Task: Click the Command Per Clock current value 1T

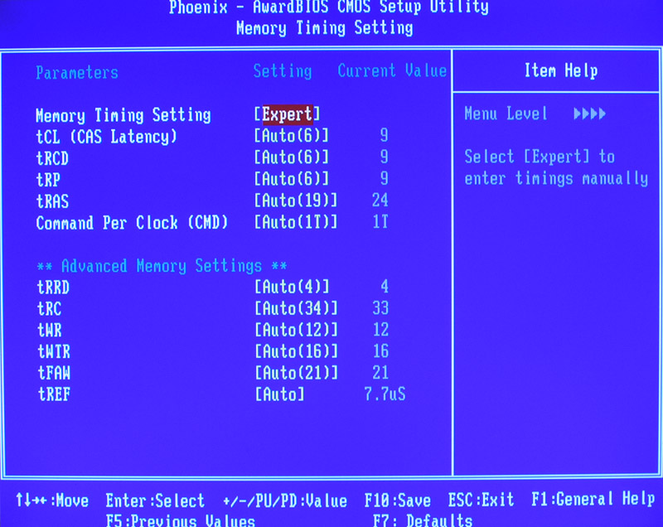Action: coord(380,222)
